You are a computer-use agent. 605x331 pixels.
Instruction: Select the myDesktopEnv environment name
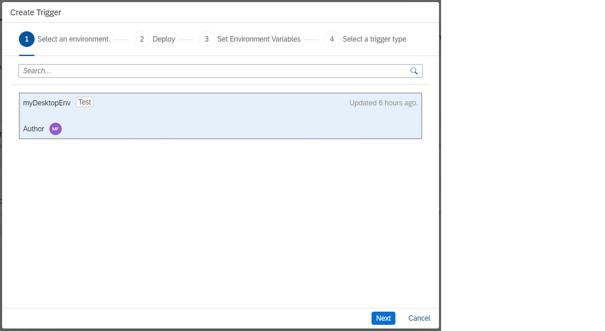tap(47, 103)
